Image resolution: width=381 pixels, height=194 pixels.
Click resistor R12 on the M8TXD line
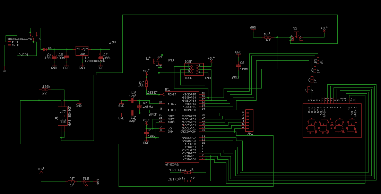(187, 181)
